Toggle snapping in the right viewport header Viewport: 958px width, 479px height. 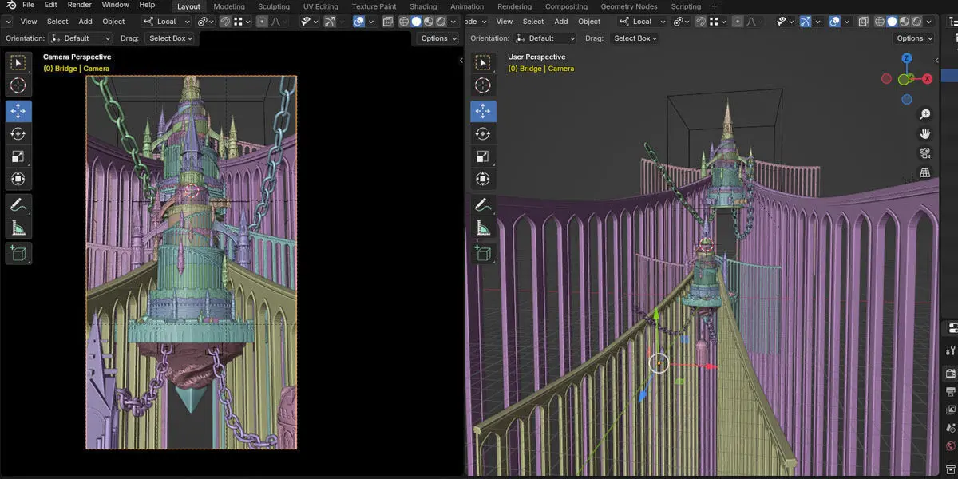coord(700,22)
